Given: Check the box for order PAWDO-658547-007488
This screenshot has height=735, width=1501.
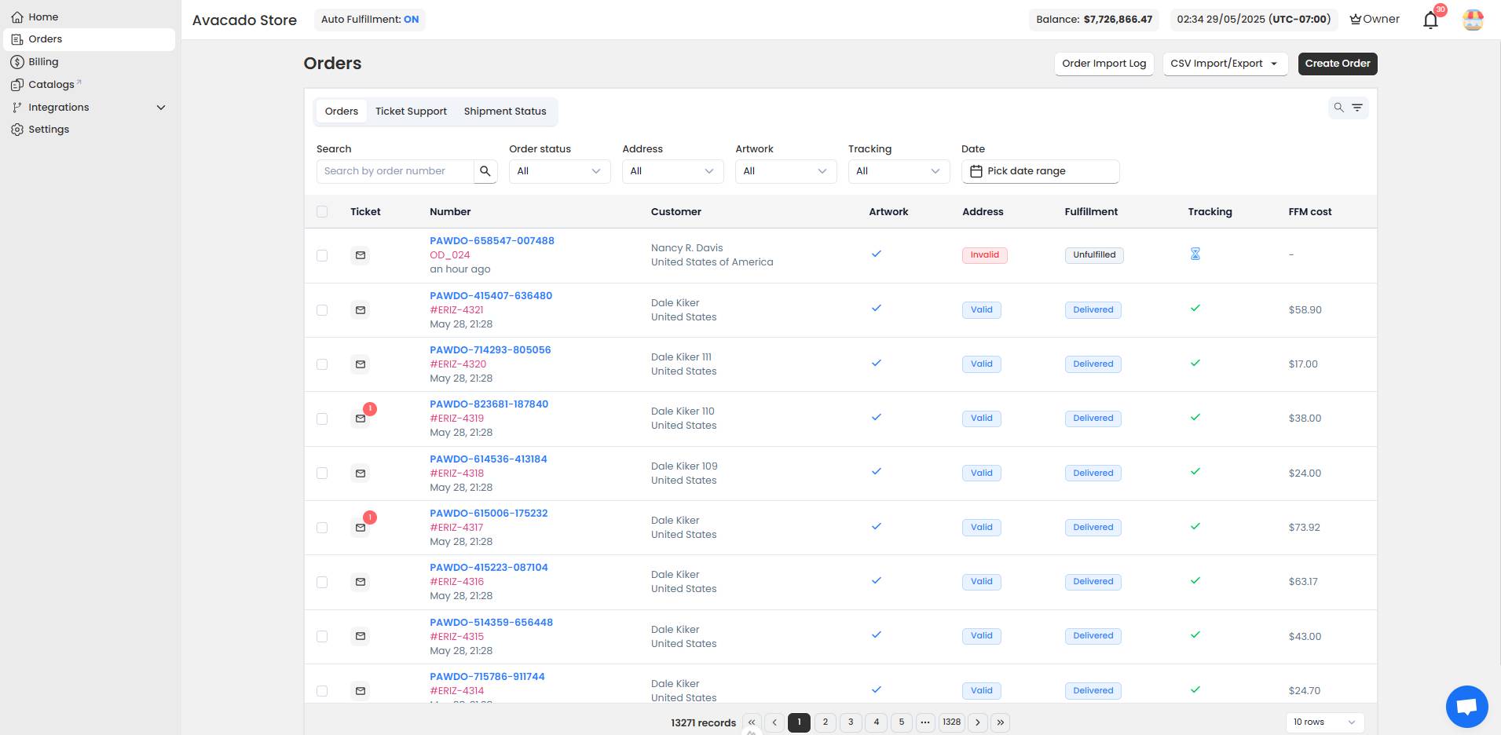Looking at the screenshot, I should click(322, 255).
